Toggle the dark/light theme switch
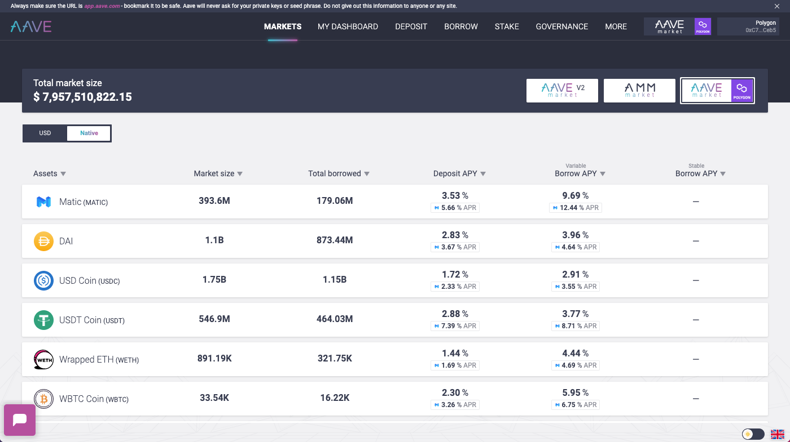This screenshot has height=442, width=790. pyautogui.click(x=753, y=434)
